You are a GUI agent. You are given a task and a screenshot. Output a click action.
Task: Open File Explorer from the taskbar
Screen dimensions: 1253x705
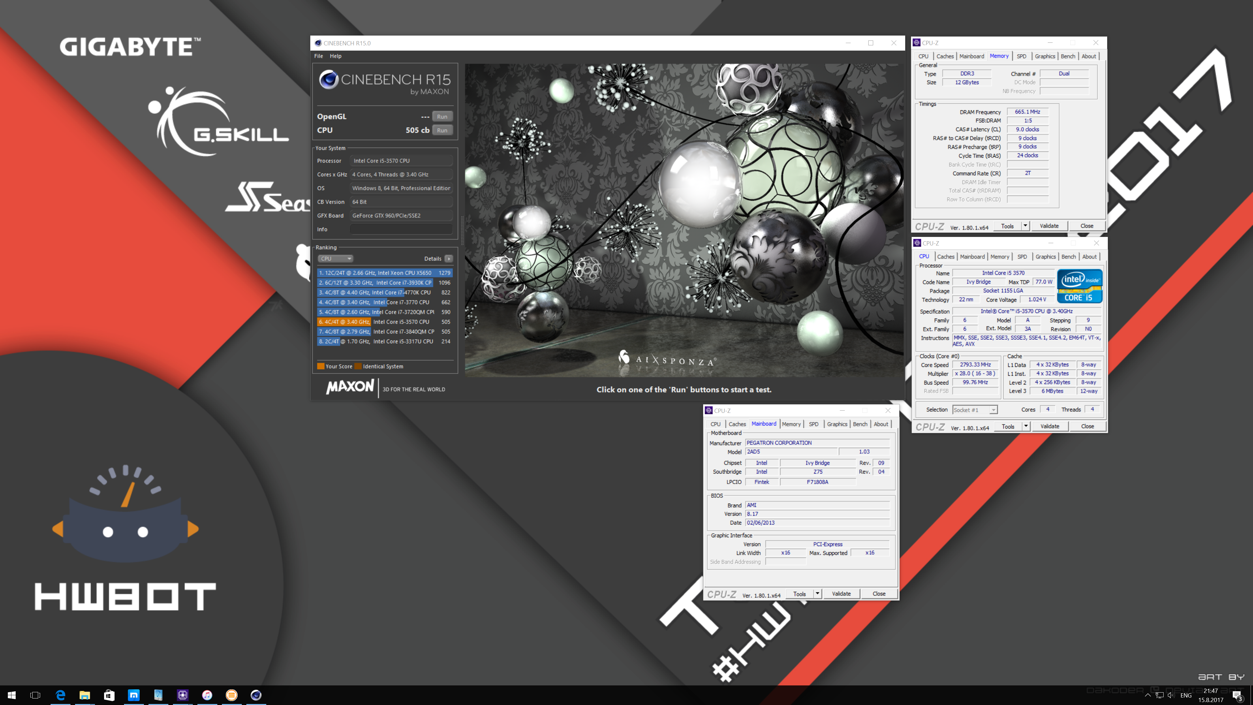point(85,695)
